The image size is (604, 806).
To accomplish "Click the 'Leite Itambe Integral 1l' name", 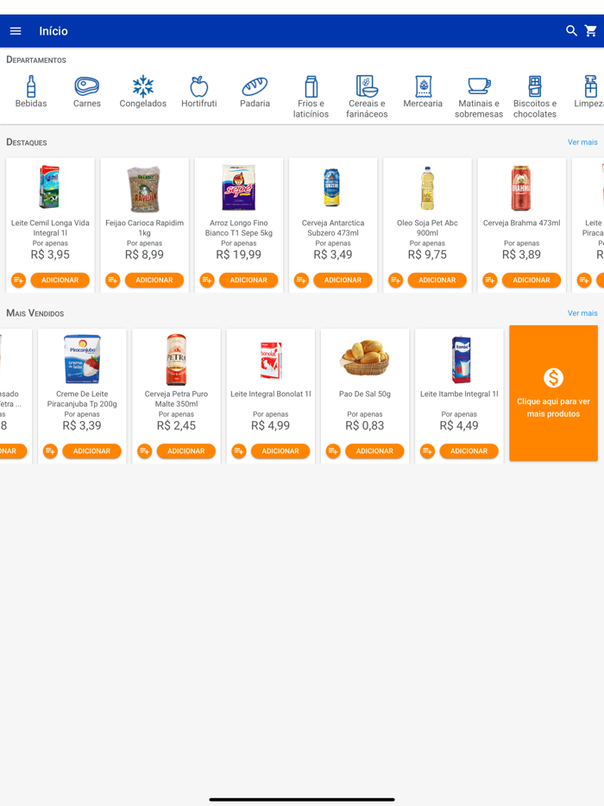I will (460, 394).
